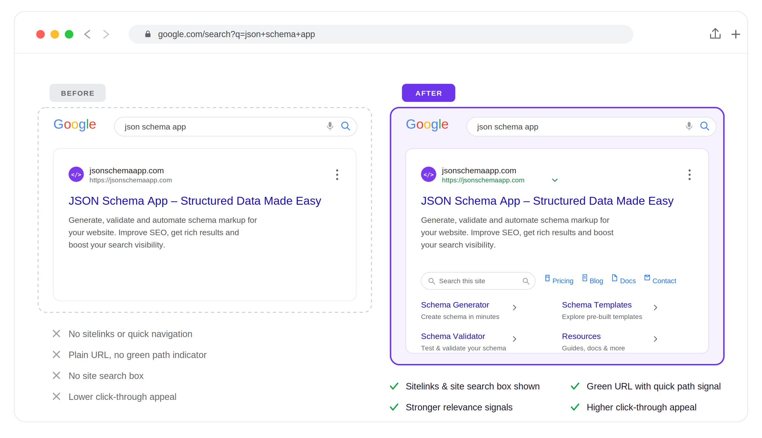Click the text Test & validate your schema
This screenshot has width=762, height=438.
click(463, 348)
